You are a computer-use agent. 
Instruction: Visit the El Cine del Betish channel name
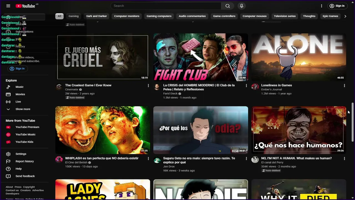pyautogui.click(x=76, y=162)
